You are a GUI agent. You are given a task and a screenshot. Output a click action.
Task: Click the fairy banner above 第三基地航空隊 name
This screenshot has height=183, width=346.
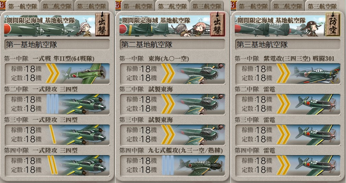pyautogui.click(x=280, y=26)
